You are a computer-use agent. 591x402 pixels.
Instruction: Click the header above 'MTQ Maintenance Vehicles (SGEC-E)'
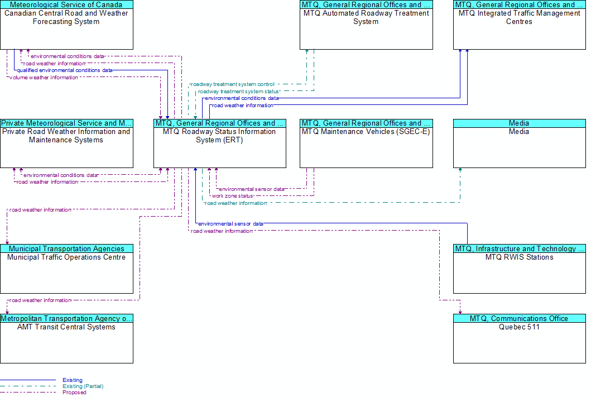366,123
